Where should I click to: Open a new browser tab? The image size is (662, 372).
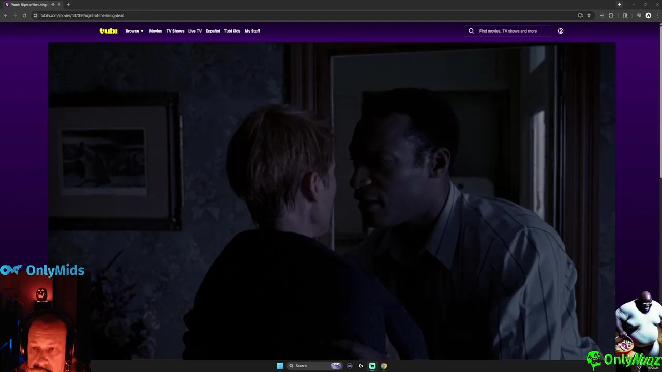(68, 5)
